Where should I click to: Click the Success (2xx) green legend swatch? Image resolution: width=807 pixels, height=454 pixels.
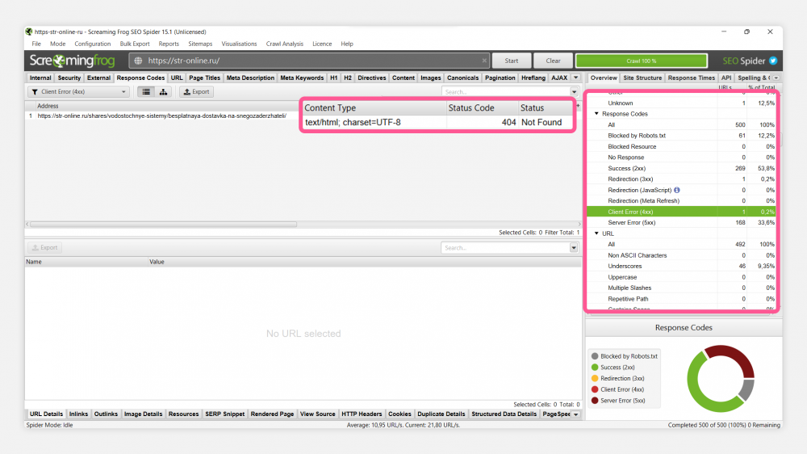click(x=595, y=368)
